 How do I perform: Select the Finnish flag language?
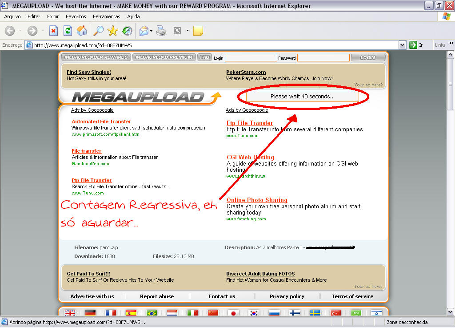[x=295, y=313]
